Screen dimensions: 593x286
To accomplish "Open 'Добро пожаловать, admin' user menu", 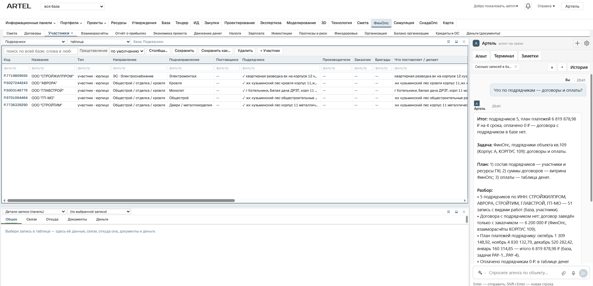I will tap(496, 6).
